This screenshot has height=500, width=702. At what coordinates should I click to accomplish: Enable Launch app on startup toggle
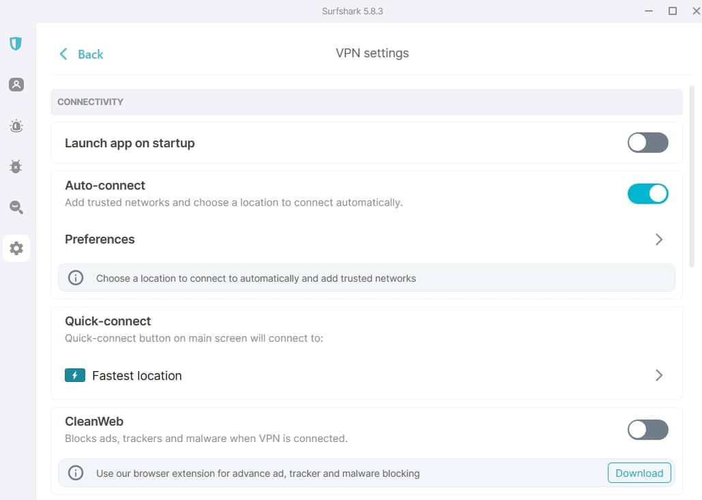click(x=647, y=143)
